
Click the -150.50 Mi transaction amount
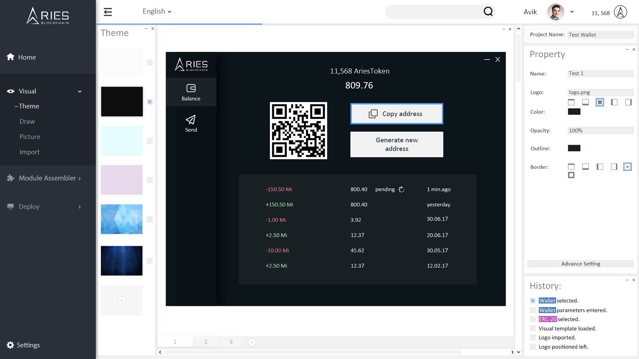pyautogui.click(x=279, y=189)
